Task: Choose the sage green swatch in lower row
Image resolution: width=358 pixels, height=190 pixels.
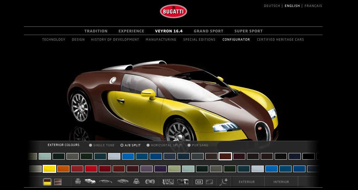Action: click(175, 169)
